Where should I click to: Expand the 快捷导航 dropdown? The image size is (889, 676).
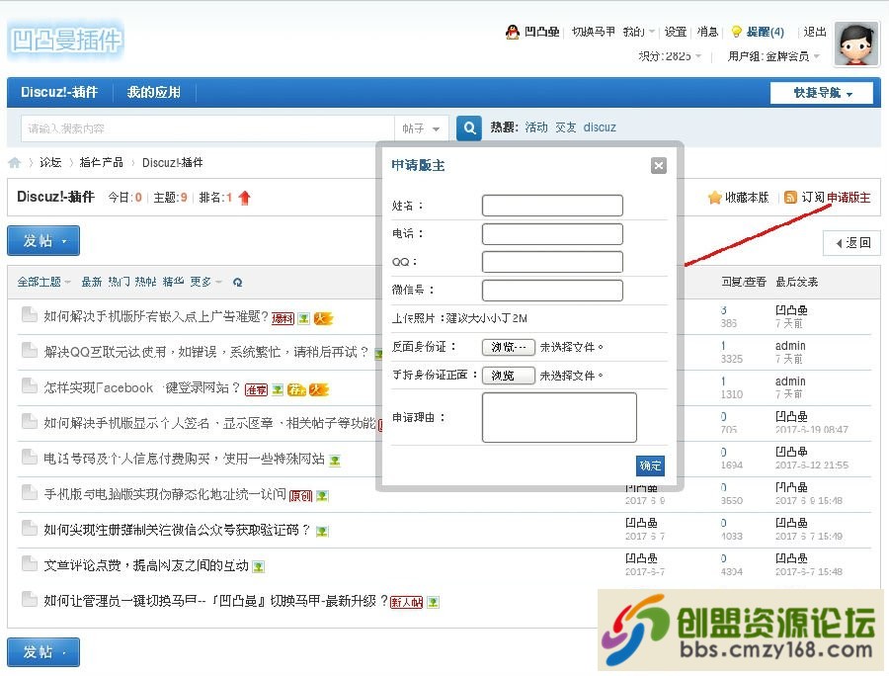click(822, 93)
